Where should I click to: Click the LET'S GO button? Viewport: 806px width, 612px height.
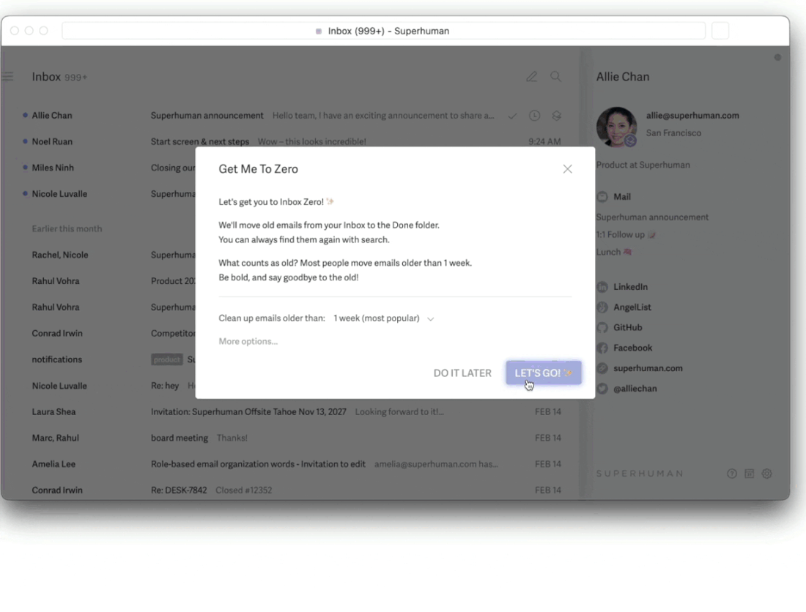point(544,373)
